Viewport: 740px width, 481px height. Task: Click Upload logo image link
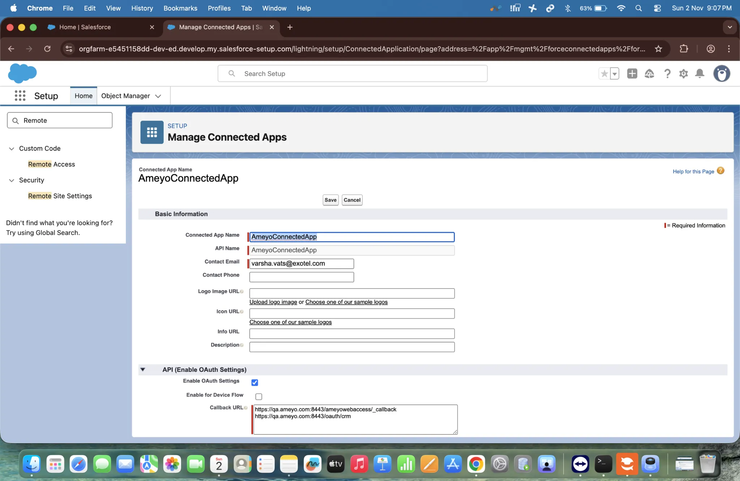pos(273,302)
